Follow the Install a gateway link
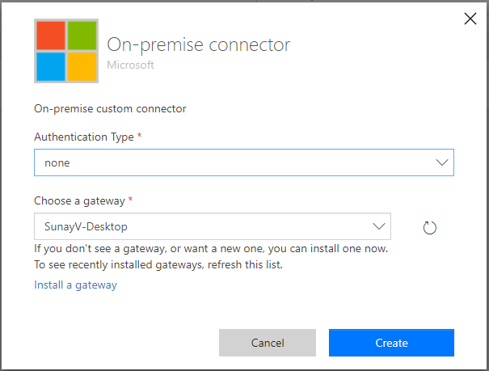The width and height of the screenshot is (489, 371). point(75,285)
